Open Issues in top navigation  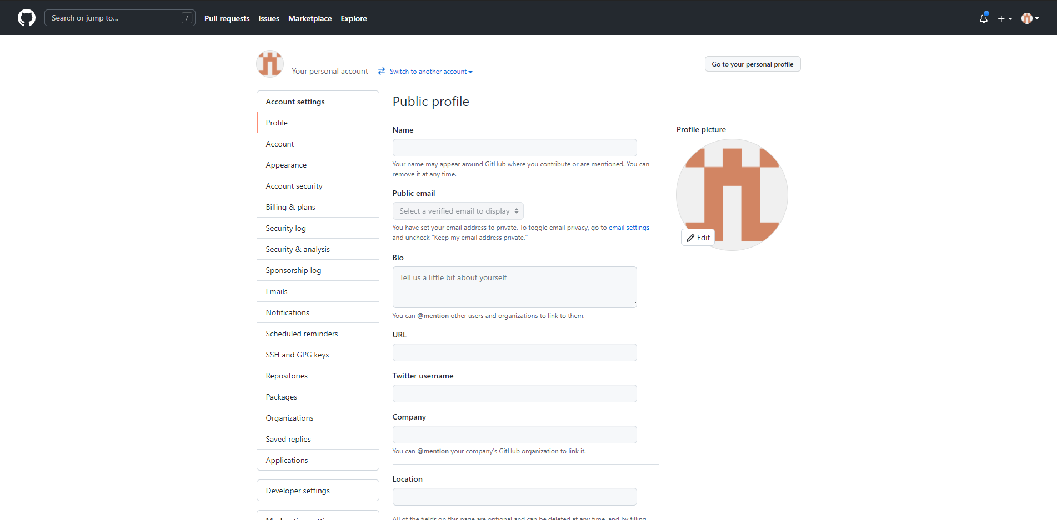(269, 18)
